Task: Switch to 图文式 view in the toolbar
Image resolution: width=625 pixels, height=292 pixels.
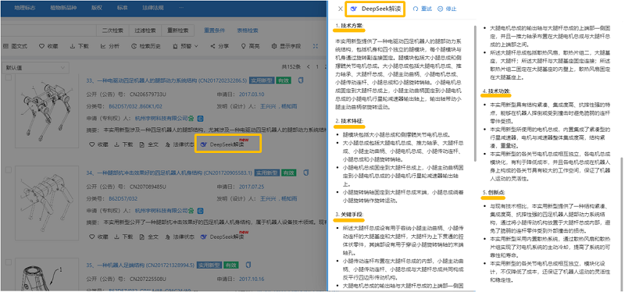Action: (x=16, y=46)
